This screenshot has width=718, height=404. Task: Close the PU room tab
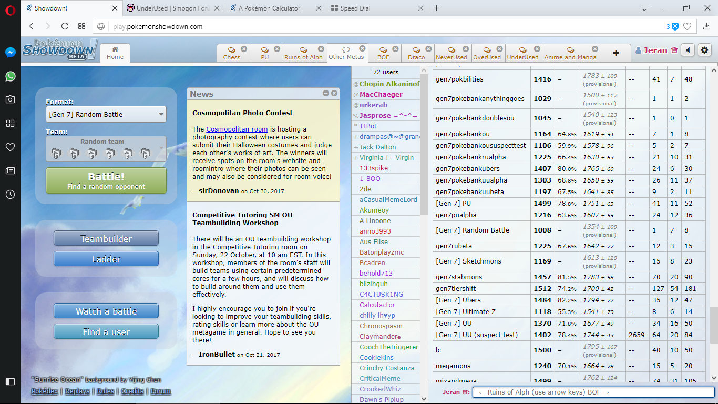[x=278, y=49]
